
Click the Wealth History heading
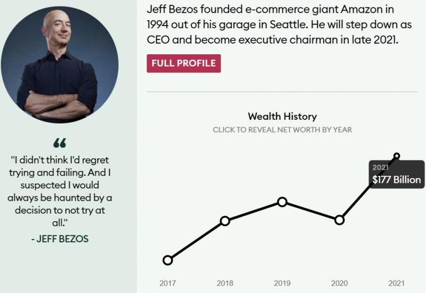coord(282,116)
